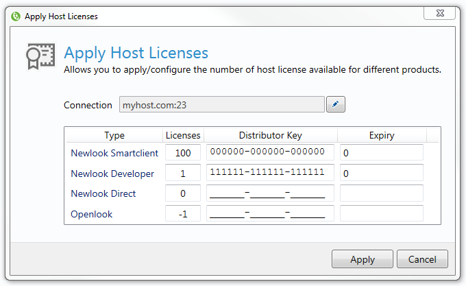Click the Openlook type label
466x286 pixels.
pyautogui.click(x=92, y=214)
